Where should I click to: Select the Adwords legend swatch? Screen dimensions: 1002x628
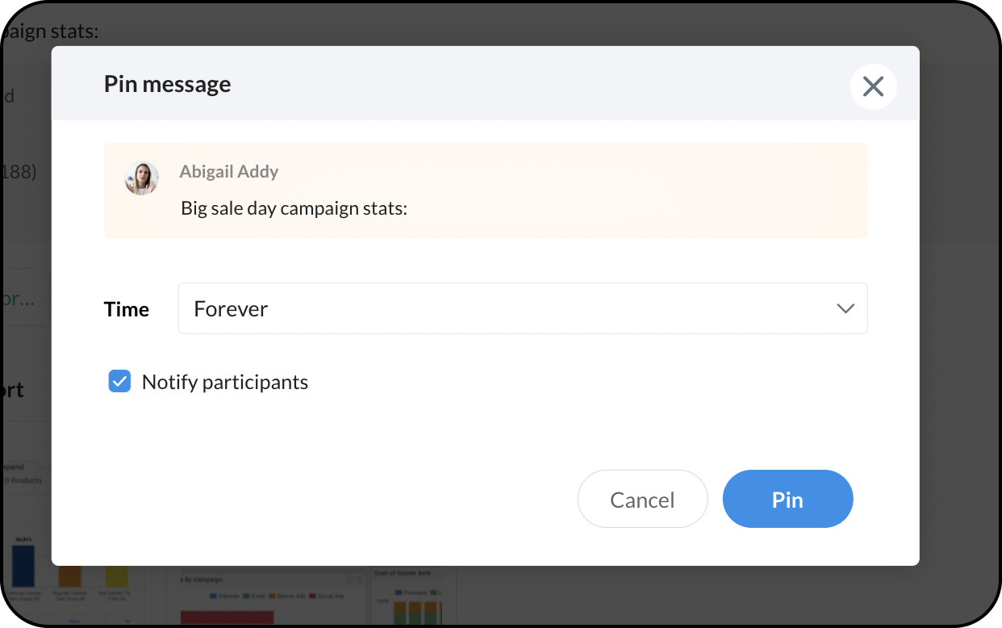[214, 596]
